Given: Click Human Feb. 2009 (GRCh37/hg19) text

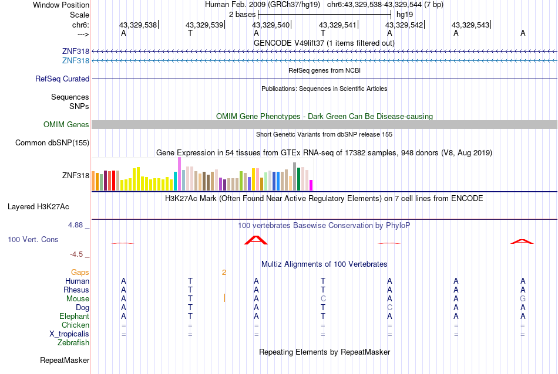Looking at the screenshot, I should (263, 5).
